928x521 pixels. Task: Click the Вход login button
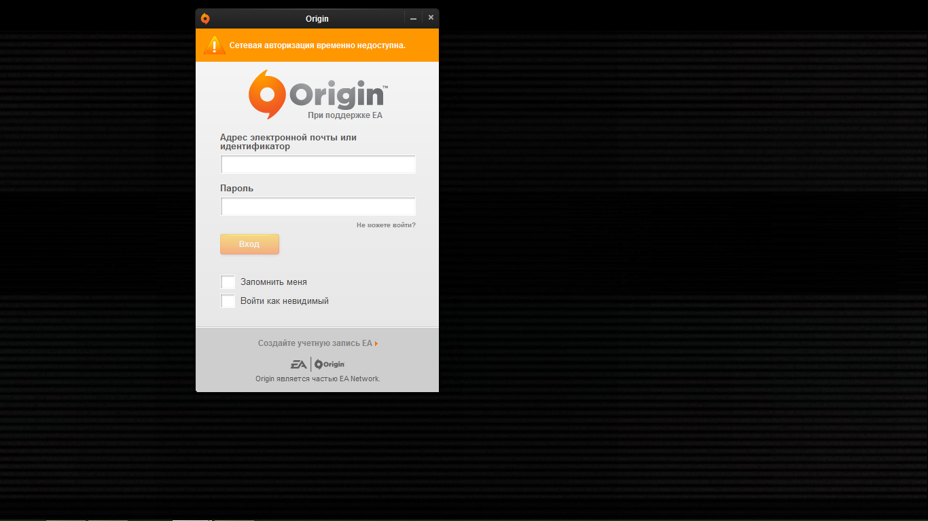(249, 244)
